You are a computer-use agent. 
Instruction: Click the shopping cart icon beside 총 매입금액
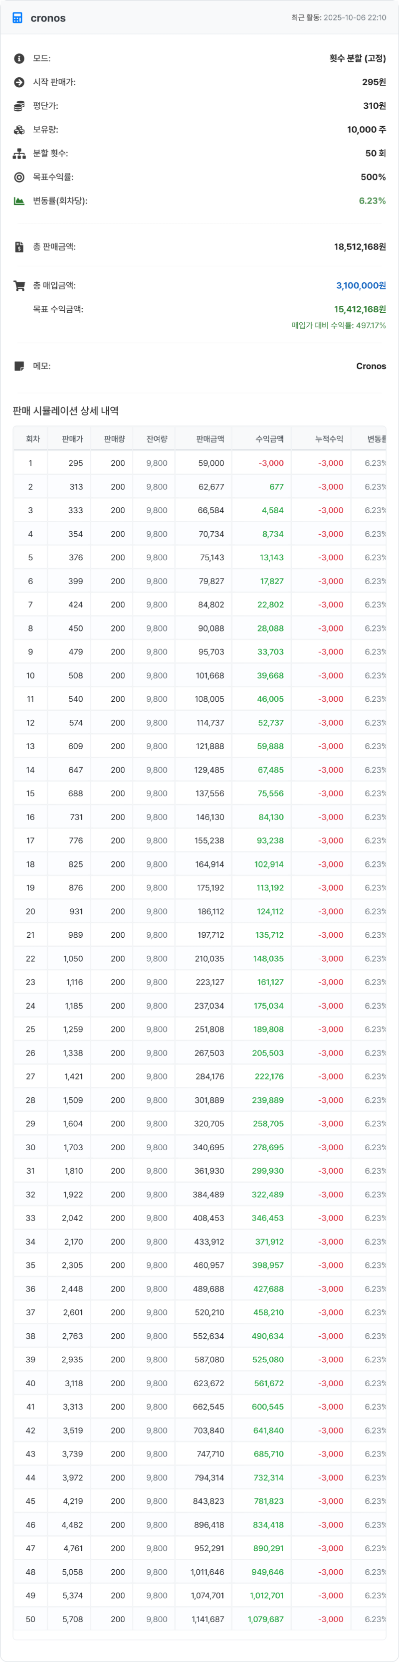pos(19,286)
